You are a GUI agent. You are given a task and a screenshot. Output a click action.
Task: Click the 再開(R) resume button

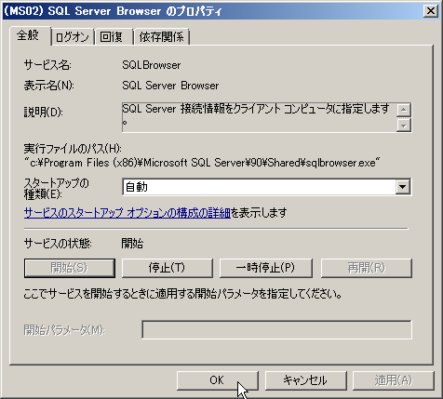(x=367, y=268)
